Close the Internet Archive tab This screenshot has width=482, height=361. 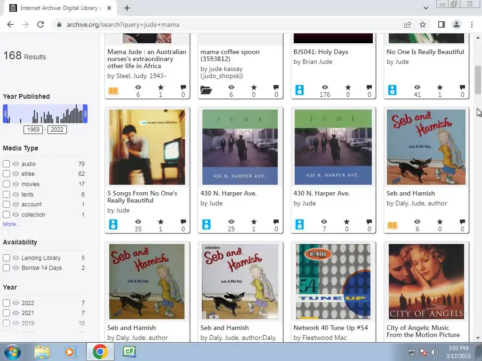coord(109,8)
